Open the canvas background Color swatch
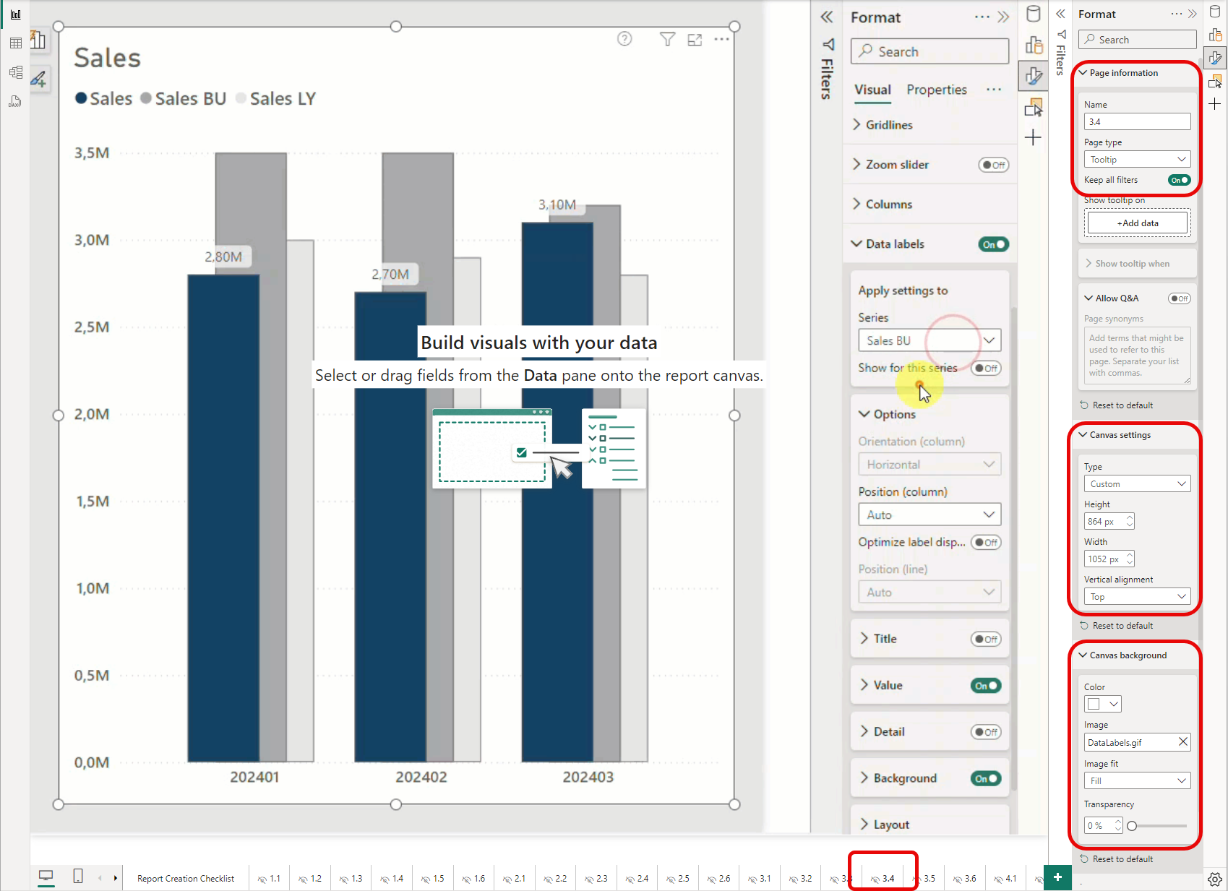This screenshot has height=891, width=1228. coord(1102,704)
